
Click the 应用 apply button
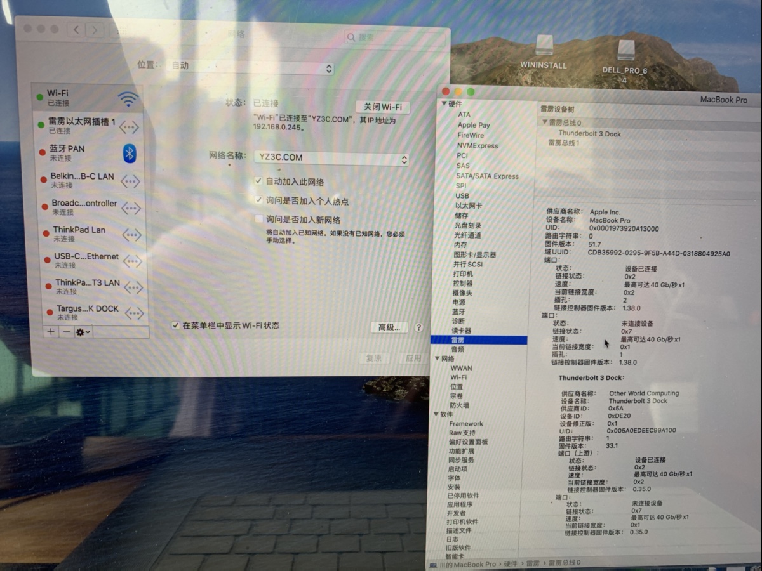point(413,358)
